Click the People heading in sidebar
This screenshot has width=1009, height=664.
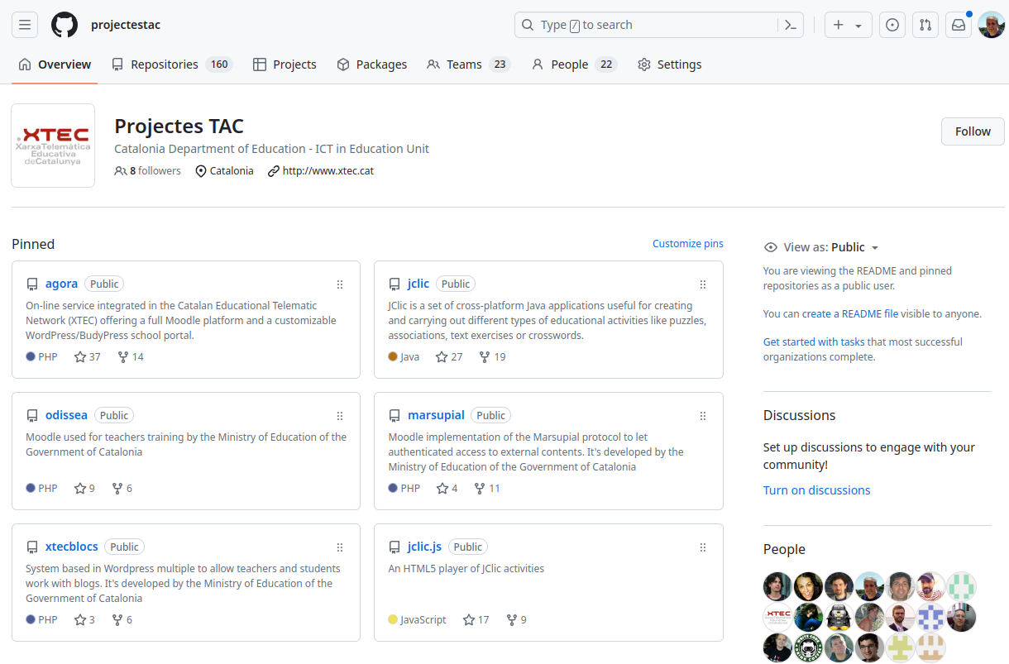(x=784, y=550)
